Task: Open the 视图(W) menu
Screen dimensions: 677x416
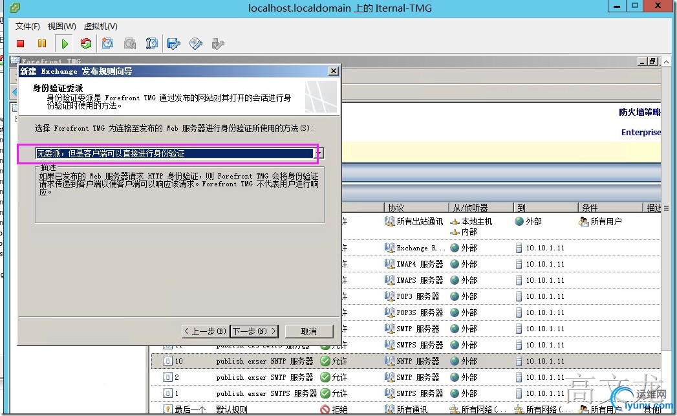Action: click(61, 27)
